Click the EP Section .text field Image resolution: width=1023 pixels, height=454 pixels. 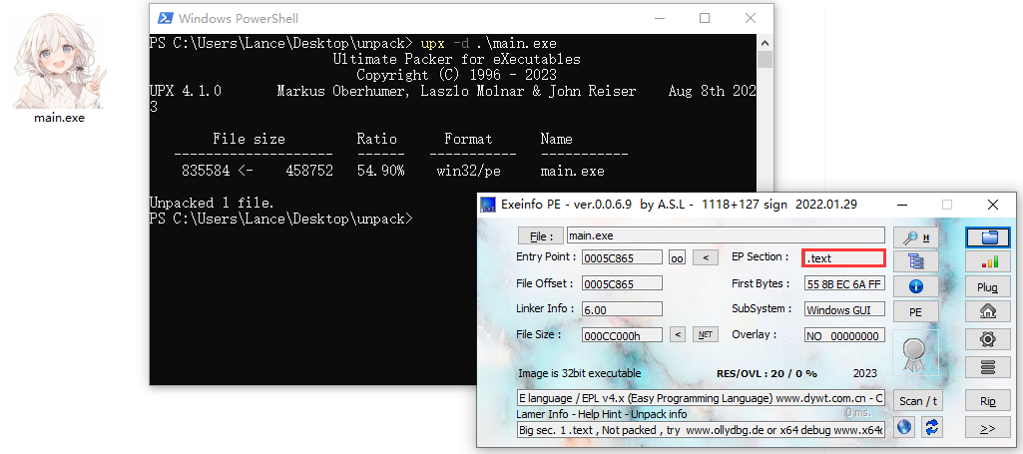coord(843,258)
